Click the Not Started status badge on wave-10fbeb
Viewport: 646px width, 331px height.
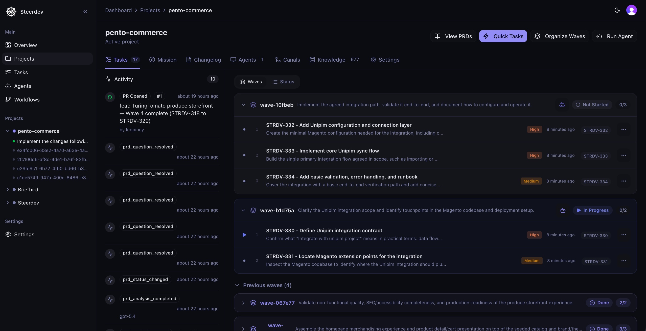(592, 105)
